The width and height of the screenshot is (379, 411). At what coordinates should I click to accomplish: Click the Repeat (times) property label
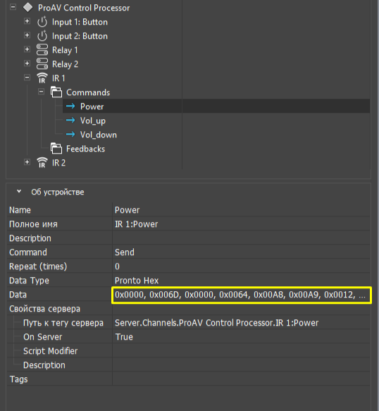coord(38,266)
